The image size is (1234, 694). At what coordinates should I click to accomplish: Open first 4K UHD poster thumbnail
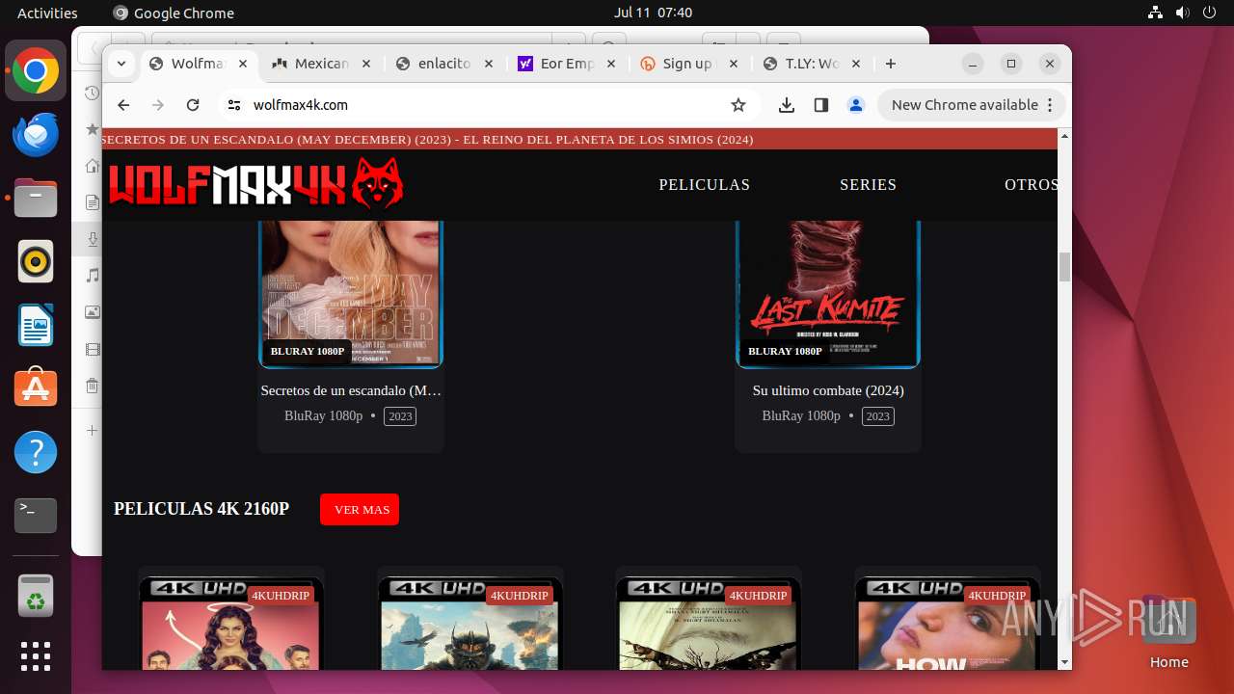(x=231, y=623)
